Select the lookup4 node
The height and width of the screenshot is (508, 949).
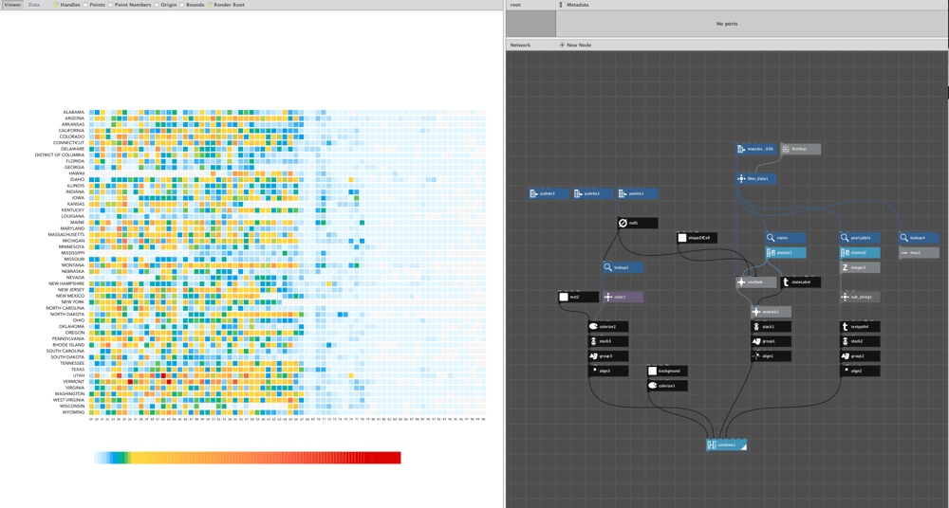920,238
